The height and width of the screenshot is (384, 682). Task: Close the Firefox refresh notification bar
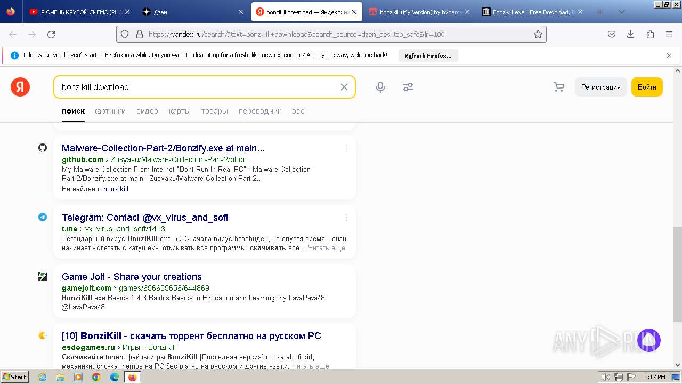pos(669,55)
